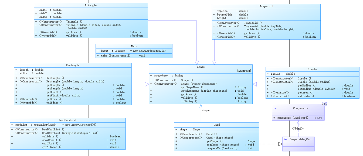This screenshot has width=363, height=156.
Task: Select Triangle's validate () override row
Action: pos(89,36)
